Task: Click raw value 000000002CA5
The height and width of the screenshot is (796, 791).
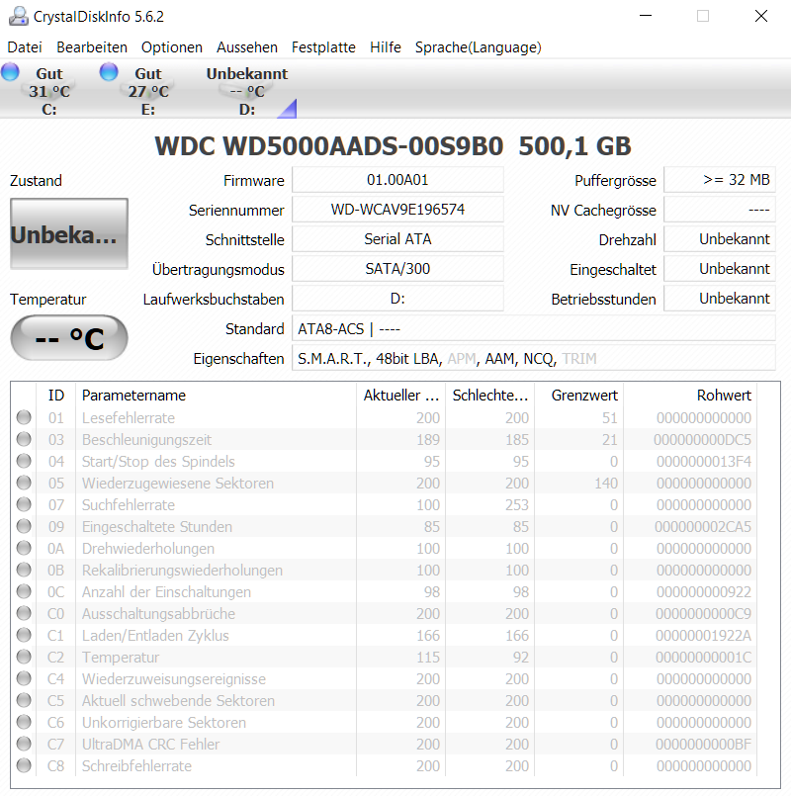Action: [x=703, y=527]
